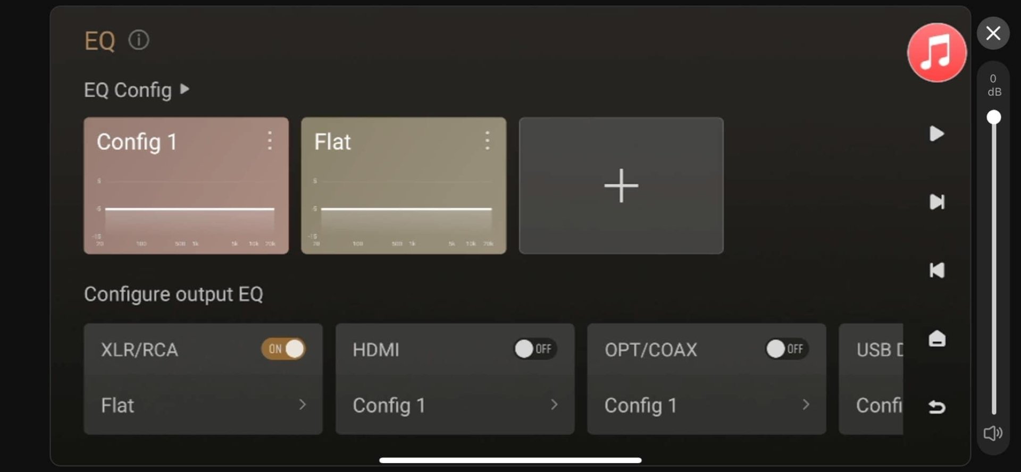Expand the EQ Config arrow

[x=185, y=89]
